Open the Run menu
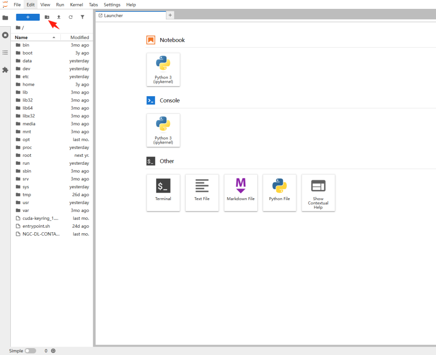 pos(60,5)
